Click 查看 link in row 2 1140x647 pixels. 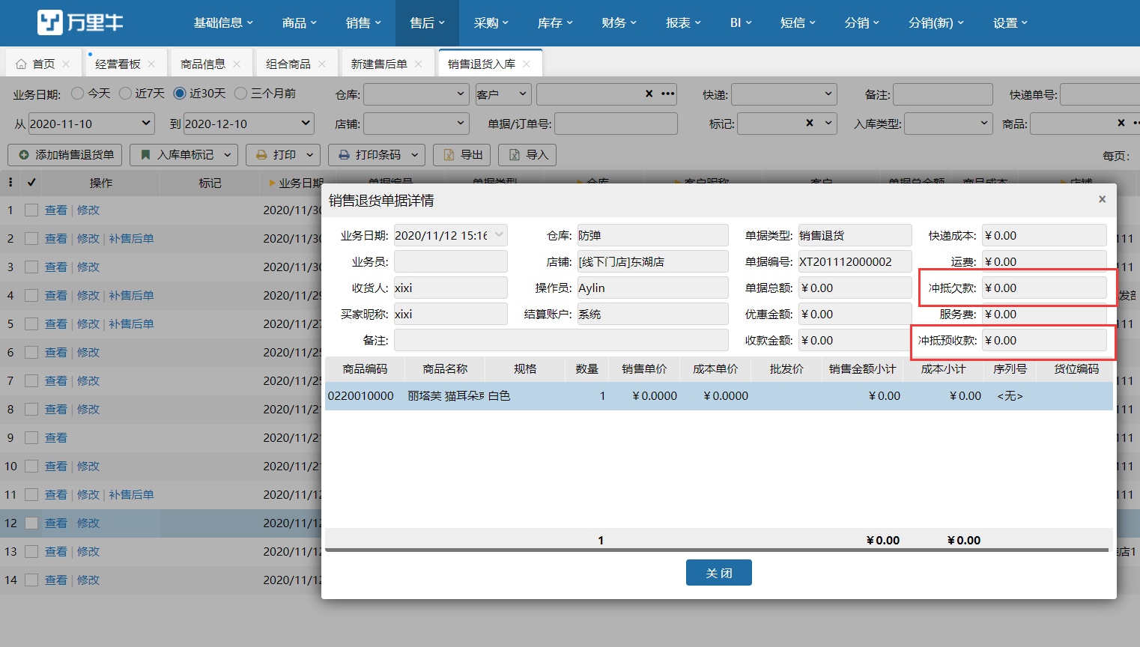(x=56, y=239)
